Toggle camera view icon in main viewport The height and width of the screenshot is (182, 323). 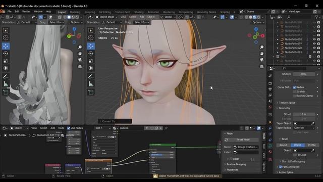pos(261,60)
